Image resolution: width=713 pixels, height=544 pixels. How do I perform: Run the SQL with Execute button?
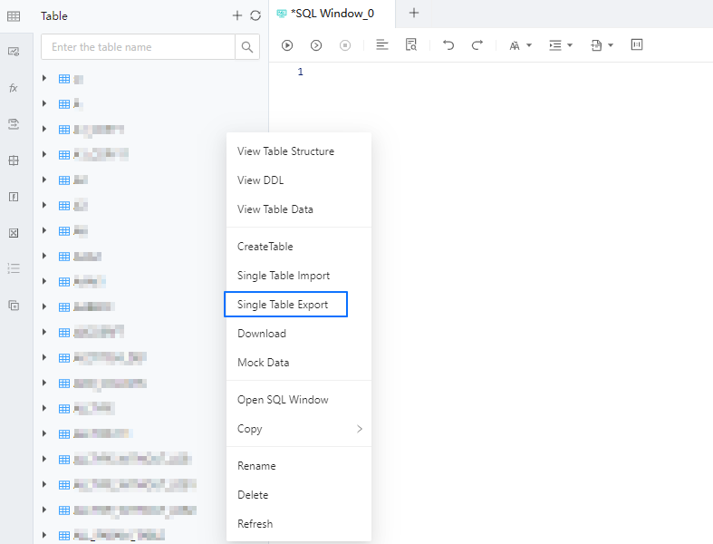coord(287,45)
